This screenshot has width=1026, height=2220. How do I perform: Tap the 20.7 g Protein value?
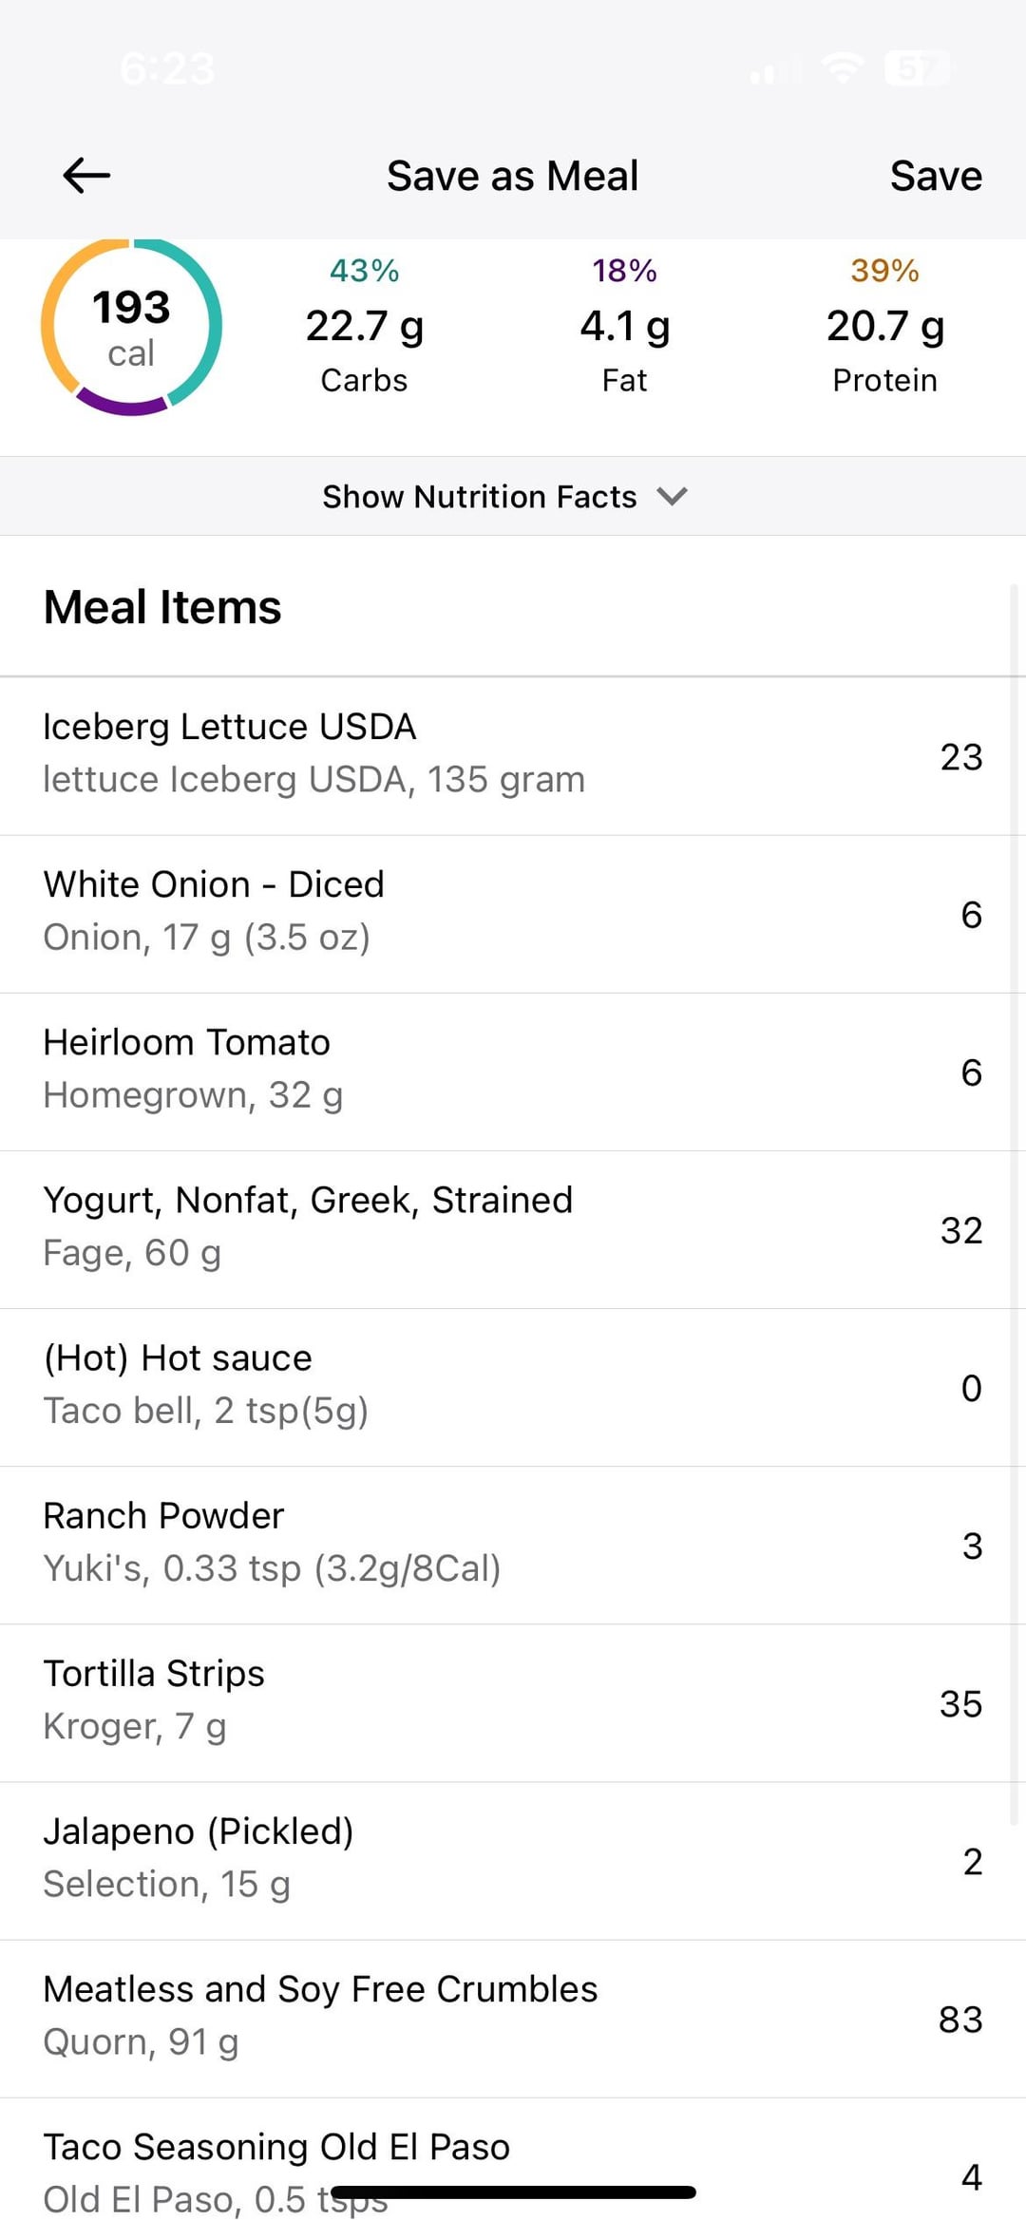(884, 326)
